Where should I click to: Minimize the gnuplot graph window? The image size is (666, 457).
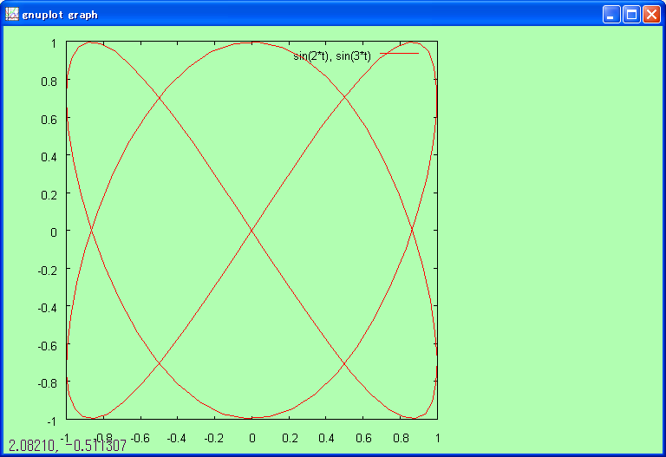tap(611, 15)
